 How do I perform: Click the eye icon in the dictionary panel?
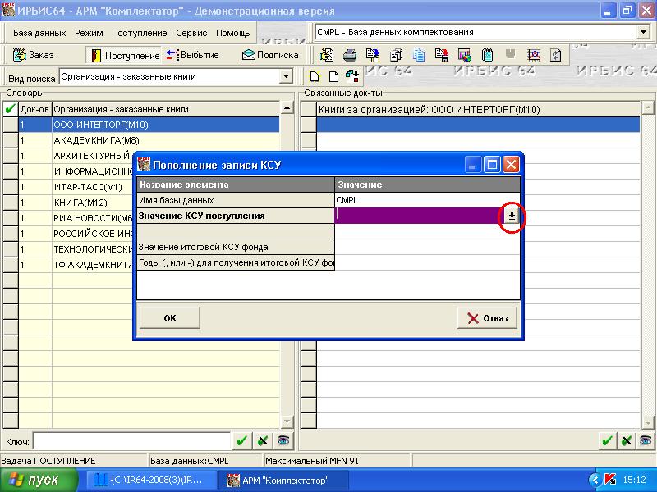[x=283, y=441]
